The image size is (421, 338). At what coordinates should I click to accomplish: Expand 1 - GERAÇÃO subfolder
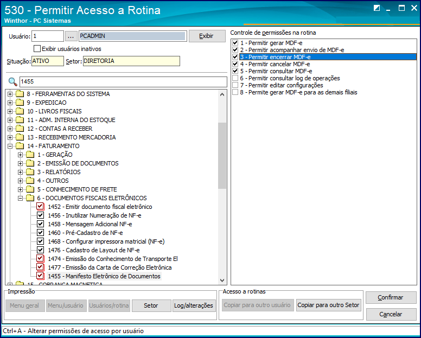(20, 155)
